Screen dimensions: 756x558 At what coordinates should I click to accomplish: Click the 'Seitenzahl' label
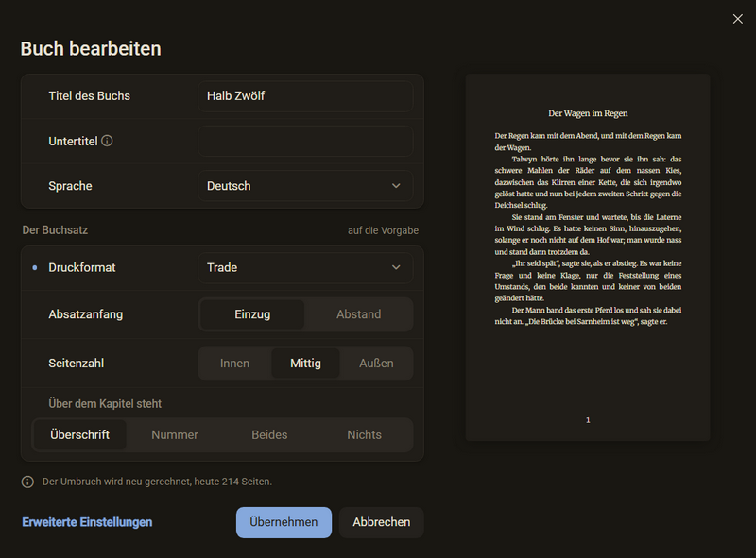click(77, 364)
